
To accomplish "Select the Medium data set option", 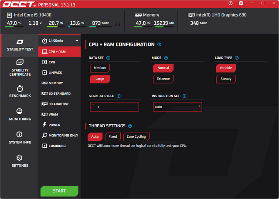I will 99,68.
